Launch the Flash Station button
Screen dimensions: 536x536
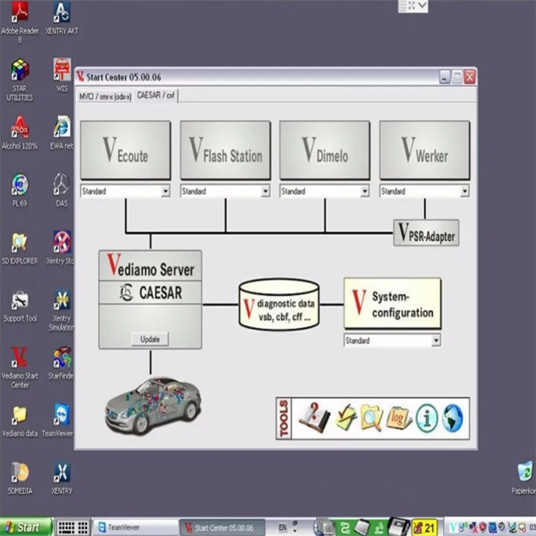(x=225, y=150)
